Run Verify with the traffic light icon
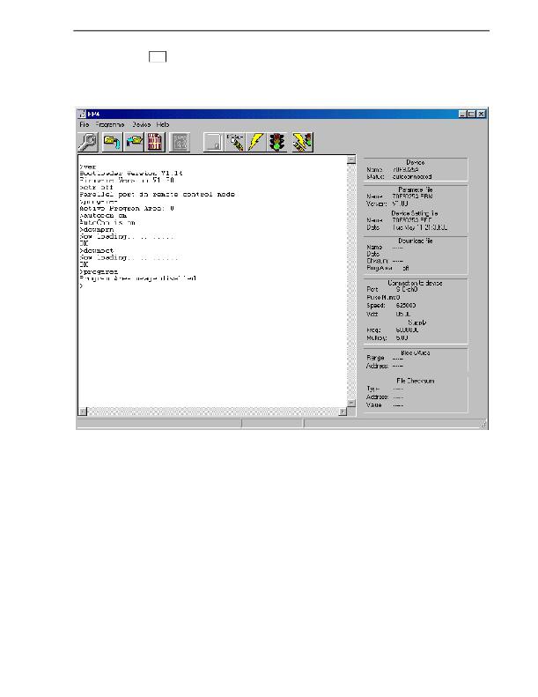The image size is (538, 697). pyautogui.click(x=278, y=142)
